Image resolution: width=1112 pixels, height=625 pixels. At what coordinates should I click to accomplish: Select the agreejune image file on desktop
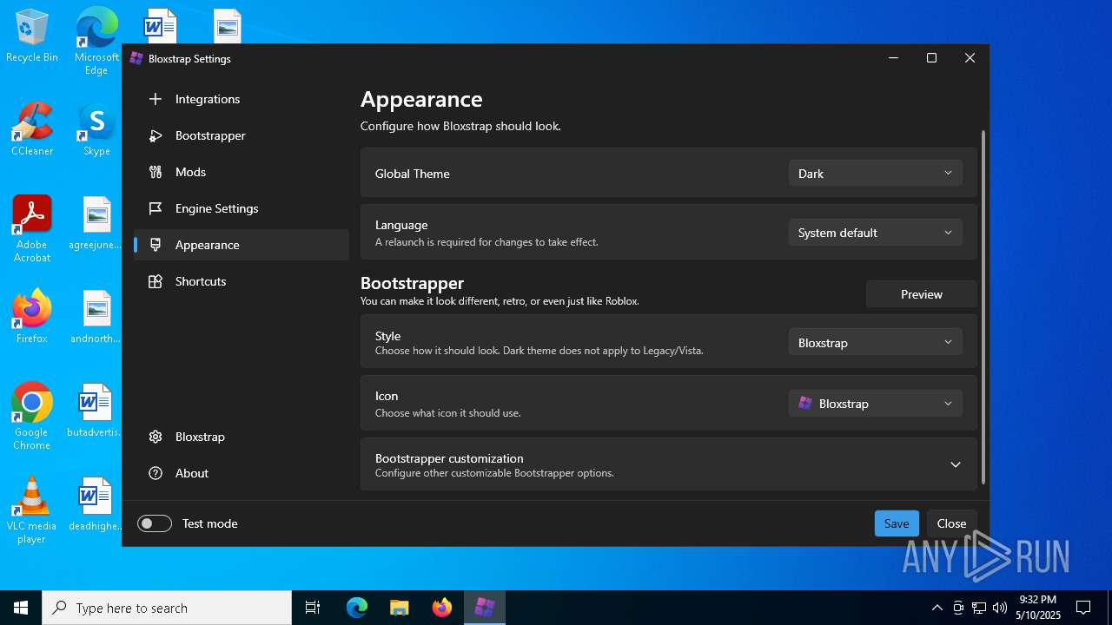96,223
